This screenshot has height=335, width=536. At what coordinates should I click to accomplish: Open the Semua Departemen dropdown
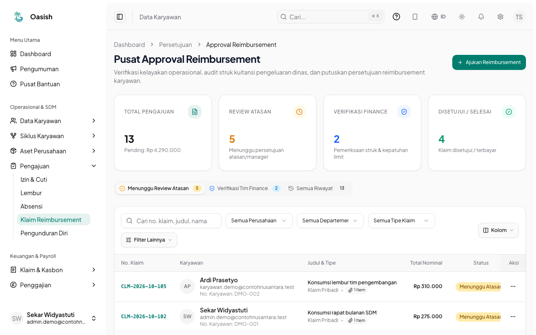(330, 221)
